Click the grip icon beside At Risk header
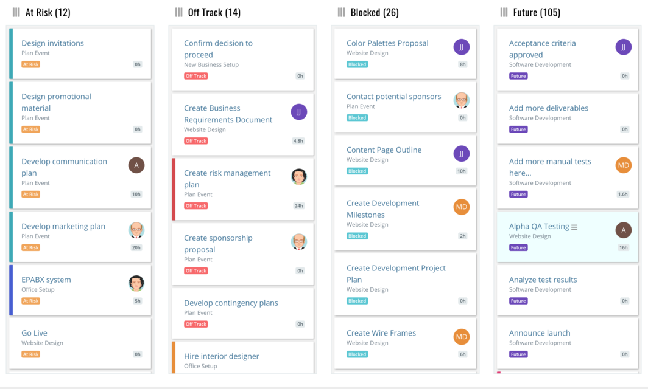This screenshot has height=389, width=648. [x=16, y=12]
